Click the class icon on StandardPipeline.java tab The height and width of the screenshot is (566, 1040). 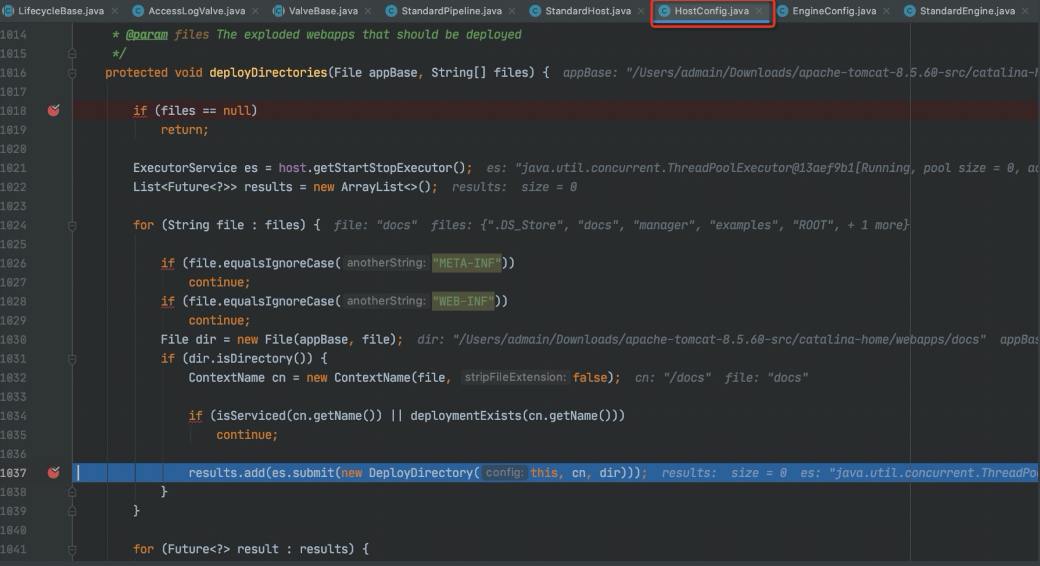(391, 11)
